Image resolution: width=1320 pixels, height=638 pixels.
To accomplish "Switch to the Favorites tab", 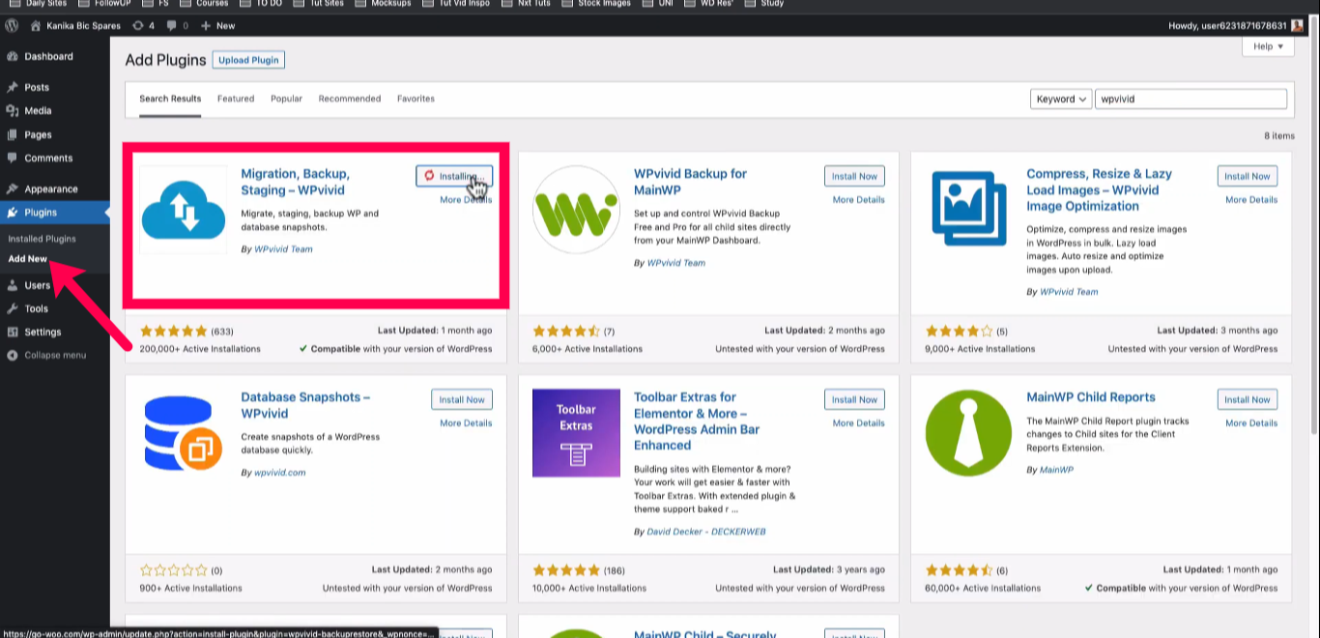I will [x=416, y=99].
